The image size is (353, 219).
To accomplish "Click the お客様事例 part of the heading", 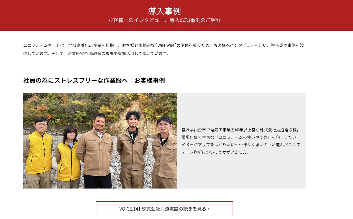I will click(149, 80).
